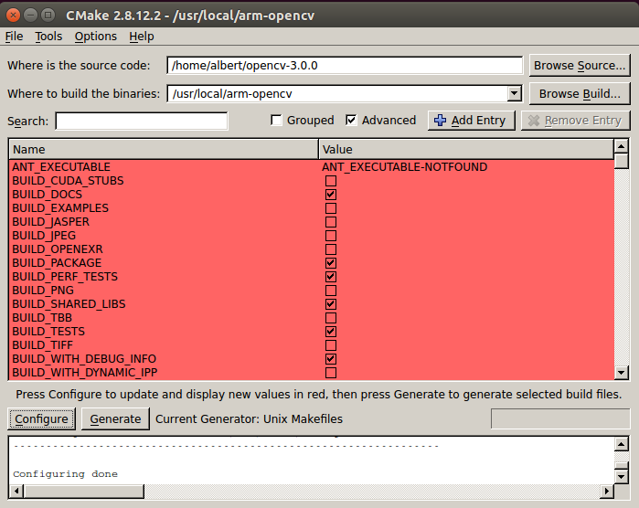This screenshot has width=639, height=508.
Task: Select the ANT_EXECUTABLE entry name
Action: pos(61,167)
